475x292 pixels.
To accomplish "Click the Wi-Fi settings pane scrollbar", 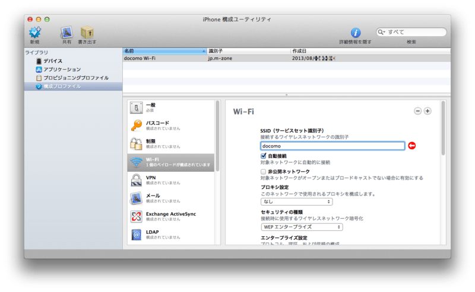I will click(x=443, y=129).
